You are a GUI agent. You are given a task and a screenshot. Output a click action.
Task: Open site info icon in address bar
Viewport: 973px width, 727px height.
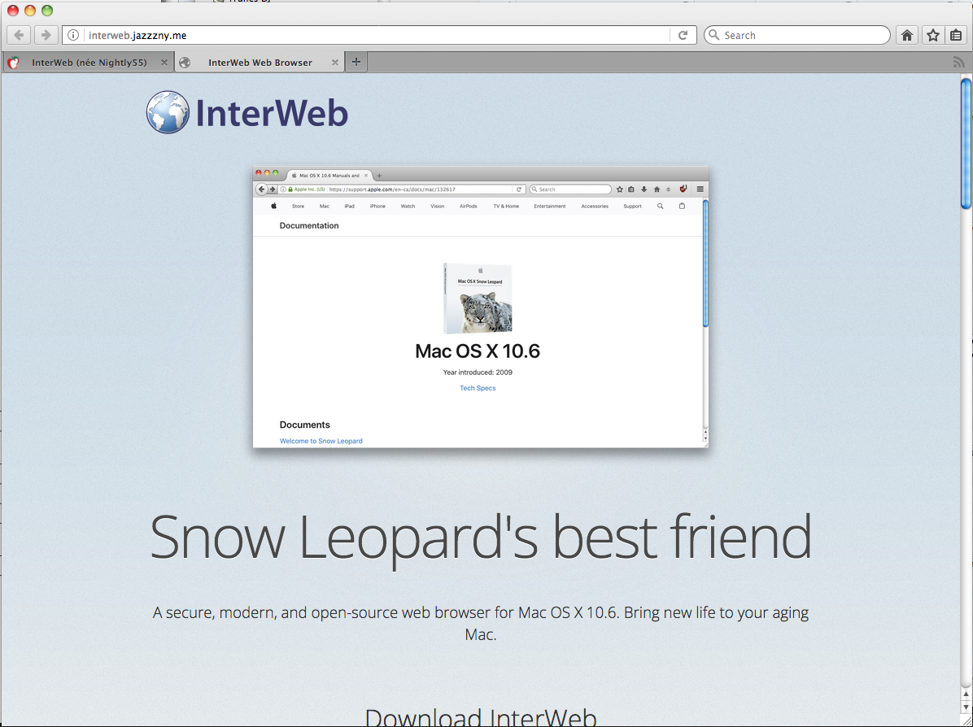pyautogui.click(x=73, y=35)
